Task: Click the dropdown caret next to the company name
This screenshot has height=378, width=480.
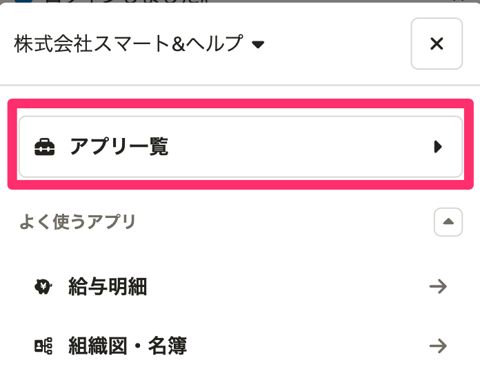Action: (258, 45)
